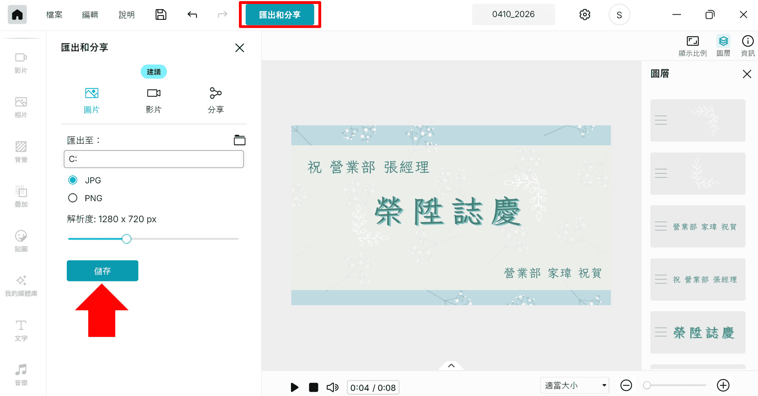Open the 適當大小 zoom level dropdown

(574, 385)
